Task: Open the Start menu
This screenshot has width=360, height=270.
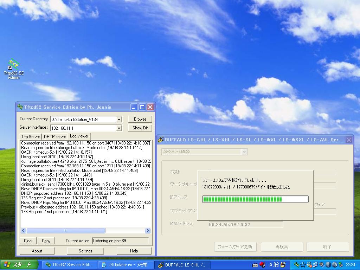Action: pos(19,265)
